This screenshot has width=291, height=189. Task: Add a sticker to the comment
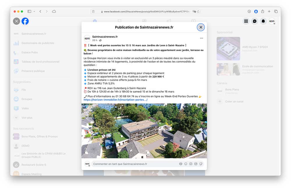(201, 164)
